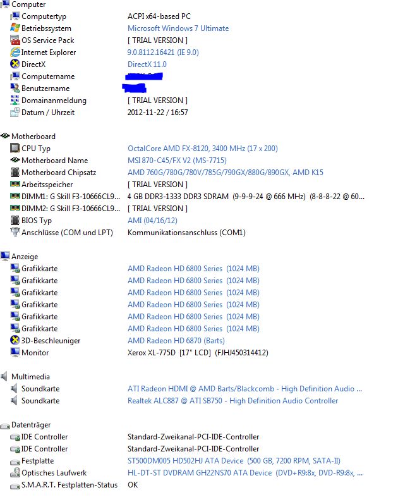Open the 9.0.8112.16421 (IE 9.0) link

[x=163, y=52]
